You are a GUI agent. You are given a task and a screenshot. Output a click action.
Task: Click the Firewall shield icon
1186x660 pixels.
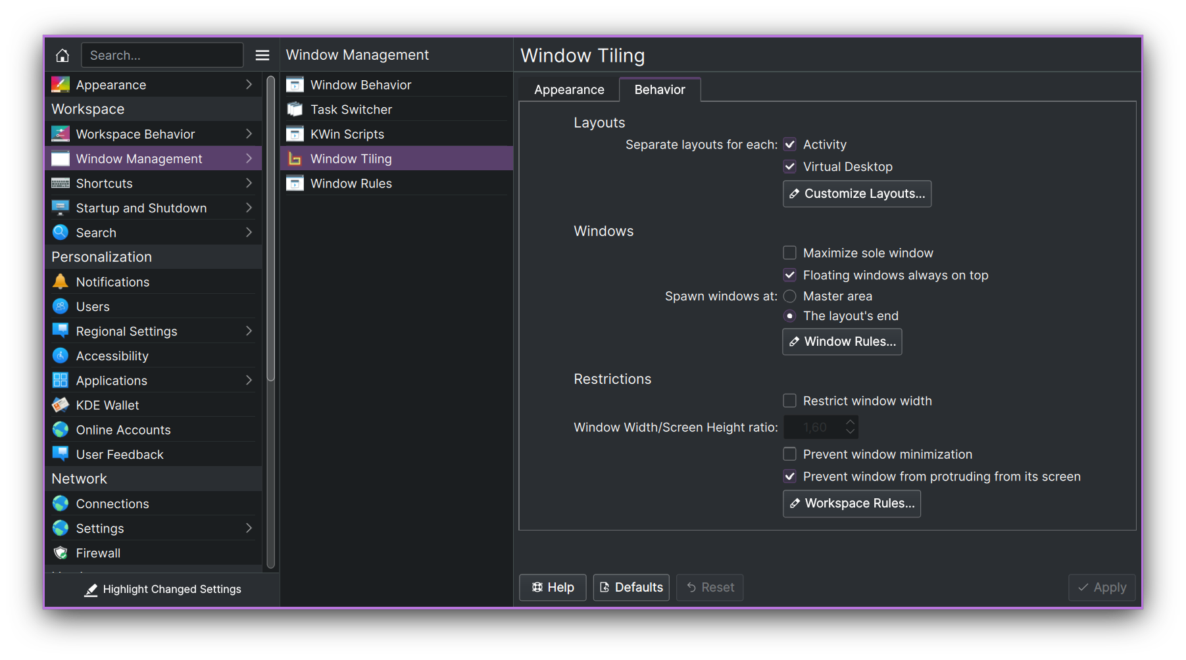(x=61, y=553)
